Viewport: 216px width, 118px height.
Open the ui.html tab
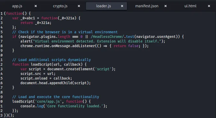[190, 6]
